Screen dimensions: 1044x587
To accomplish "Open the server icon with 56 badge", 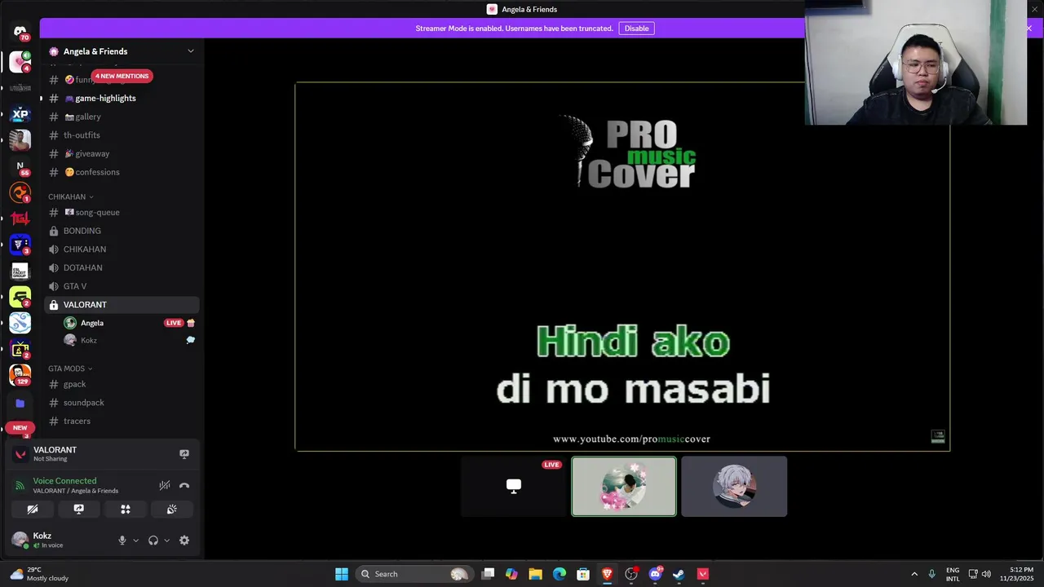I will (20, 166).
